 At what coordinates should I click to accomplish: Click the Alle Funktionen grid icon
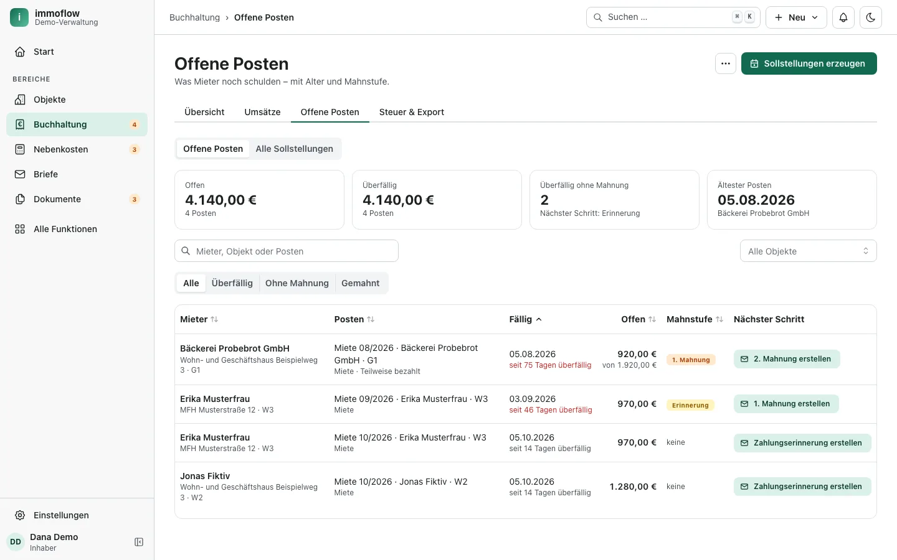(20, 229)
